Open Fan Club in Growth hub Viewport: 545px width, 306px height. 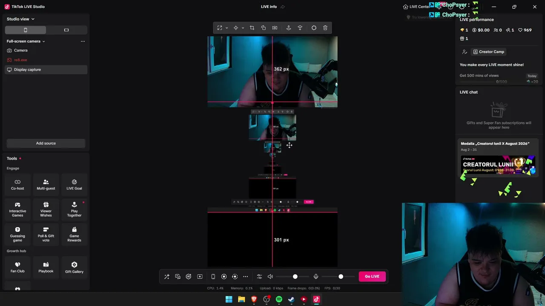(17, 267)
